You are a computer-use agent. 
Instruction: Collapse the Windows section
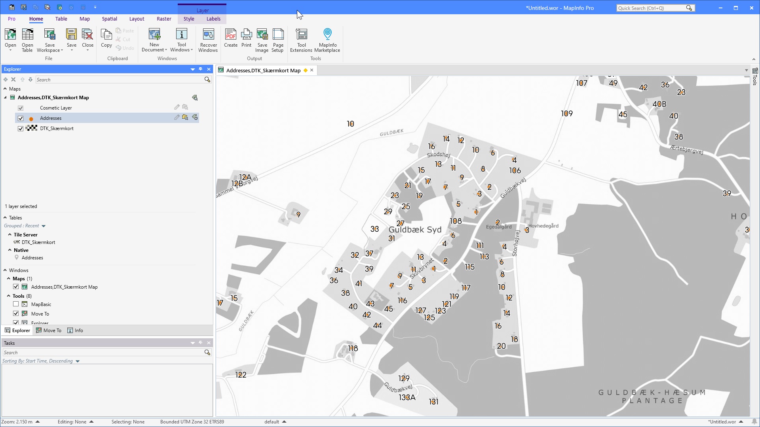(5, 270)
